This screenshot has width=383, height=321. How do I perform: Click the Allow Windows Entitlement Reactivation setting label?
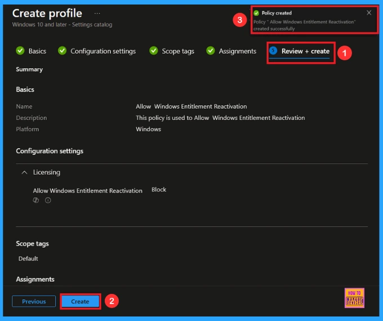[88, 190]
